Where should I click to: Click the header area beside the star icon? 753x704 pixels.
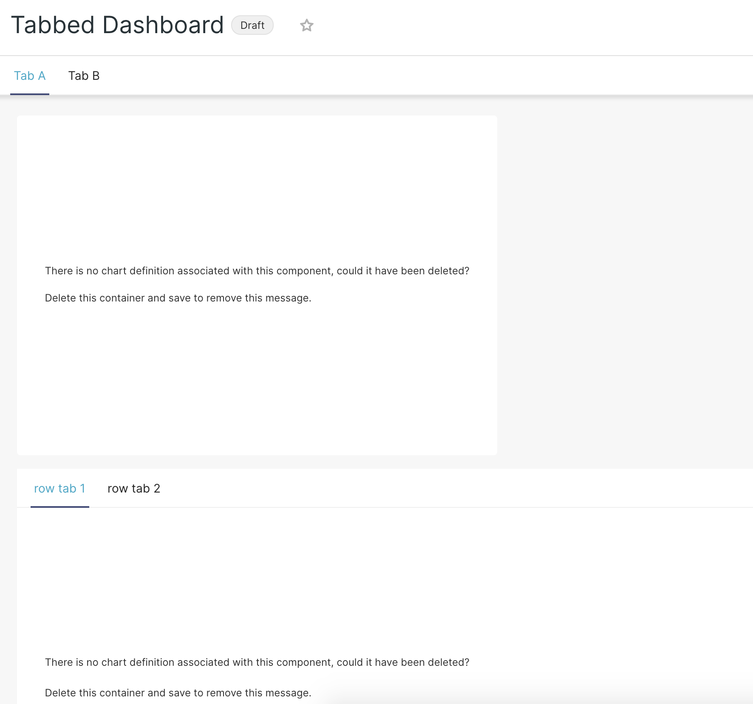(467, 25)
